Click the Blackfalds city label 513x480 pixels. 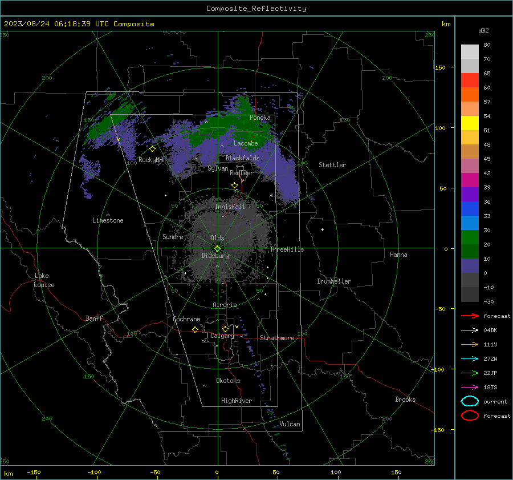pyautogui.click(x=242, y=158)
